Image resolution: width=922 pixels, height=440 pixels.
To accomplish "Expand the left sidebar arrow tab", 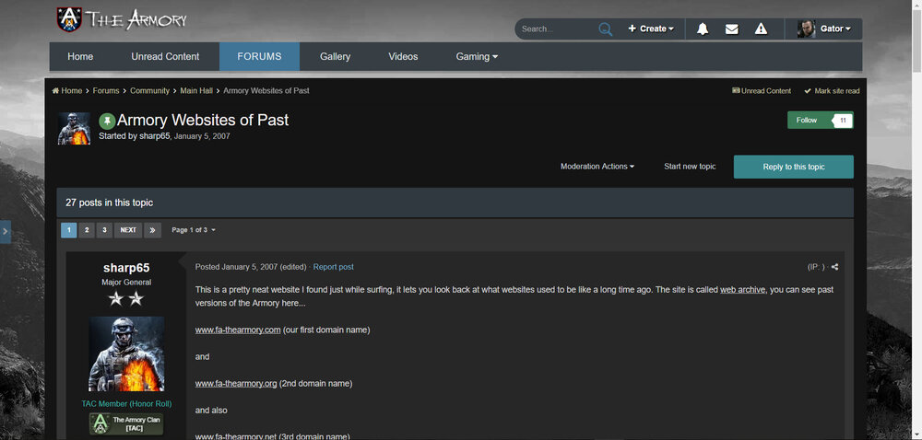I will pyautogui.click(x=6, y=232).
